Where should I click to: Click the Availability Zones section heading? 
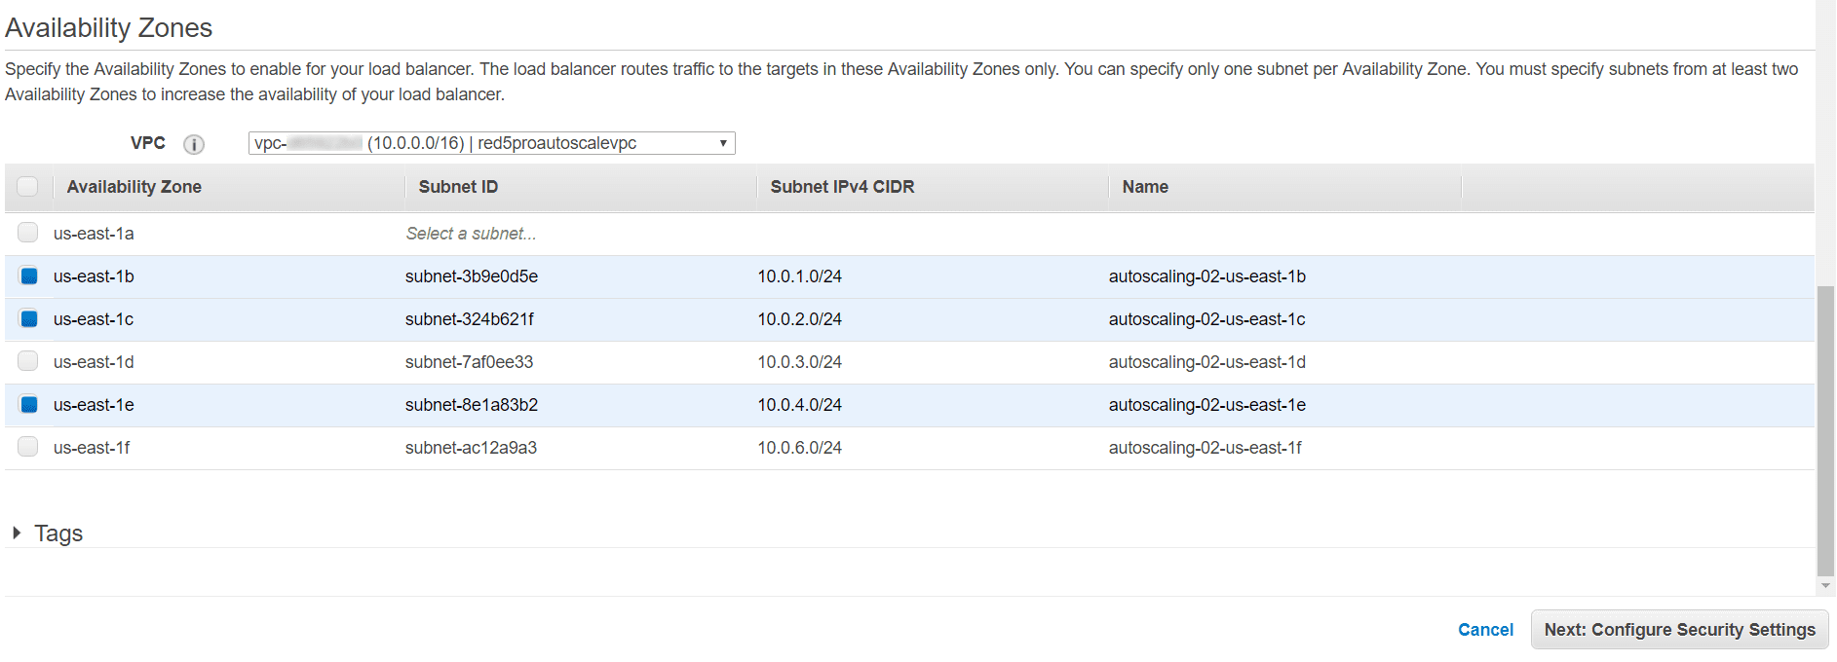(109, 28)
